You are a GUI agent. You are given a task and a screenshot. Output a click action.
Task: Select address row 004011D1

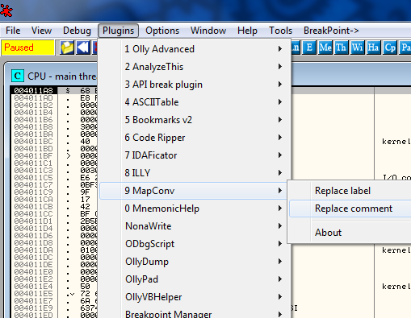coord(33,221)
